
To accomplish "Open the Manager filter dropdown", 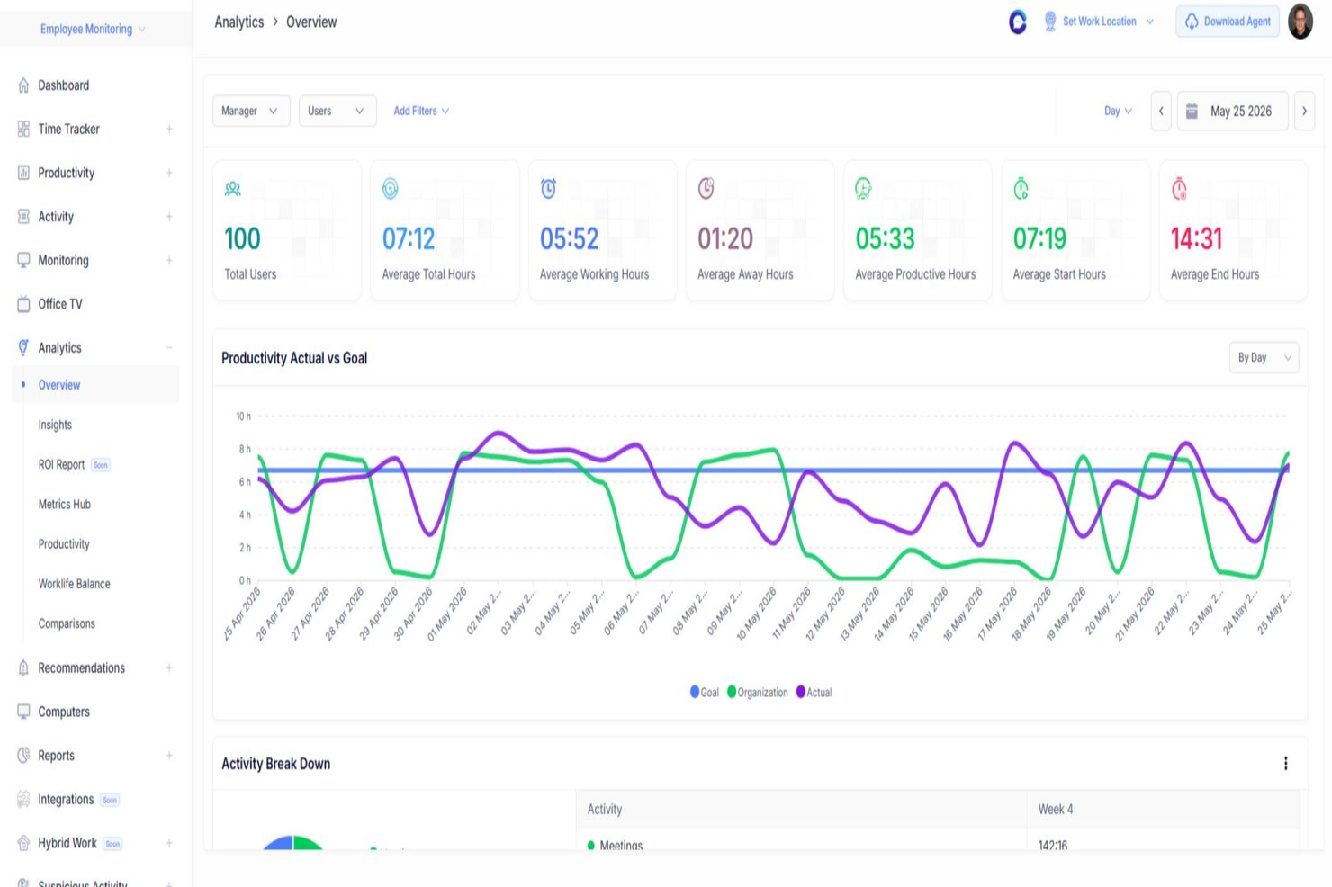I will pos(250,111).
